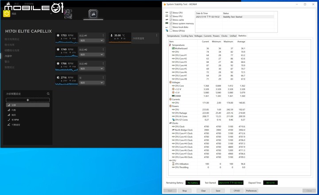Select the 'CPU Throttling' row
Screen dimensions: 319x195
pyautogui.click(x=207, y=167)
